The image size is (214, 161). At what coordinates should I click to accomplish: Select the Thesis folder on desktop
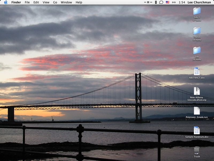pyautogui.click(x=197, y=31)
